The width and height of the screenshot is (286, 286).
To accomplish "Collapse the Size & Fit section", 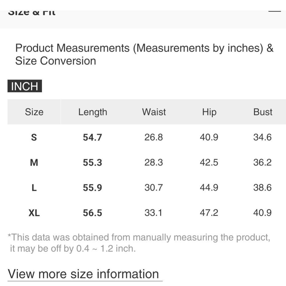I will [275, 11].
